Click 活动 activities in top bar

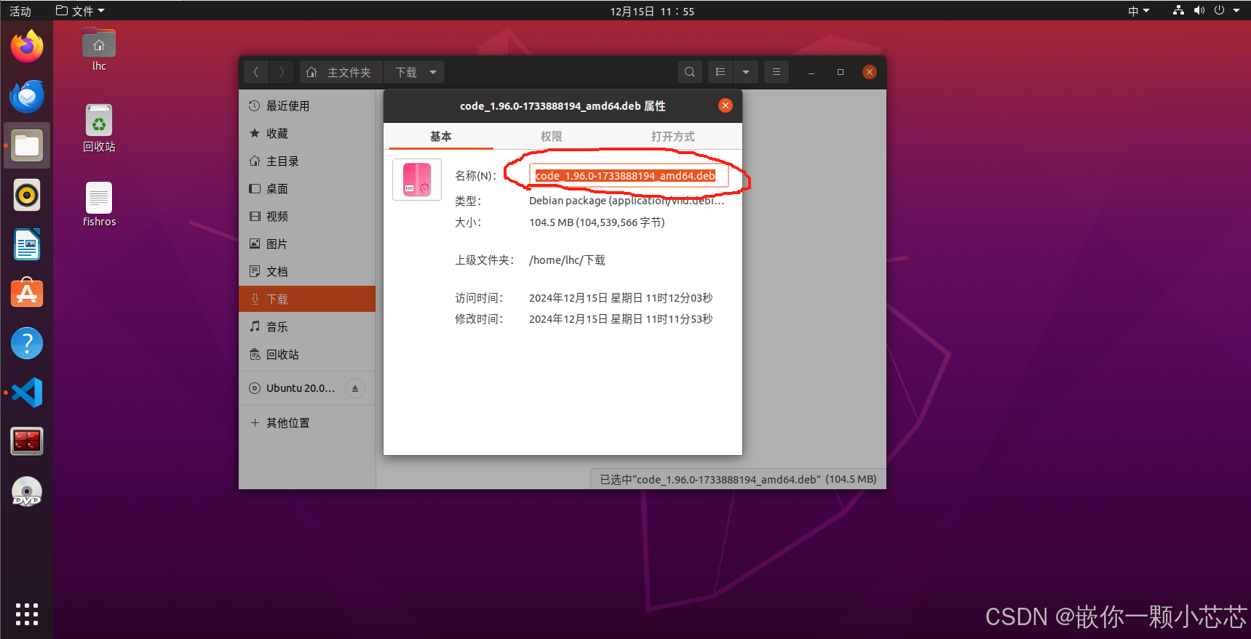20,11
